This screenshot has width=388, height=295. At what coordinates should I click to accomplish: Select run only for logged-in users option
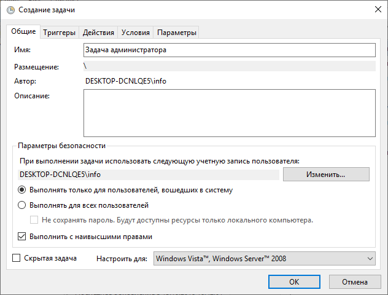(22, 191)
